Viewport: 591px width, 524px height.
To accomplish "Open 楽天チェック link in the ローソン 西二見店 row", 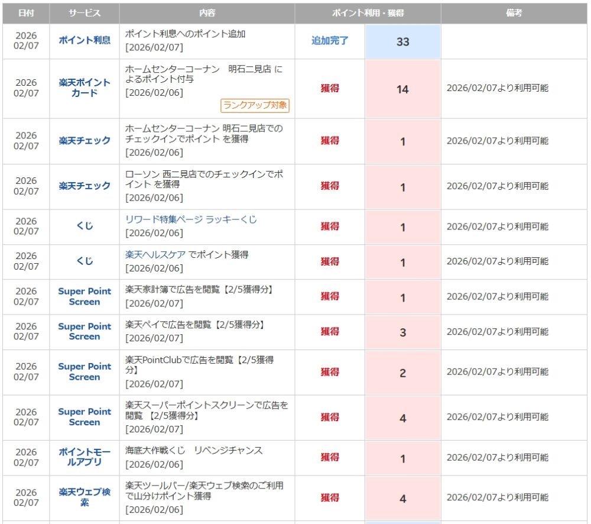I will point(85,186).
